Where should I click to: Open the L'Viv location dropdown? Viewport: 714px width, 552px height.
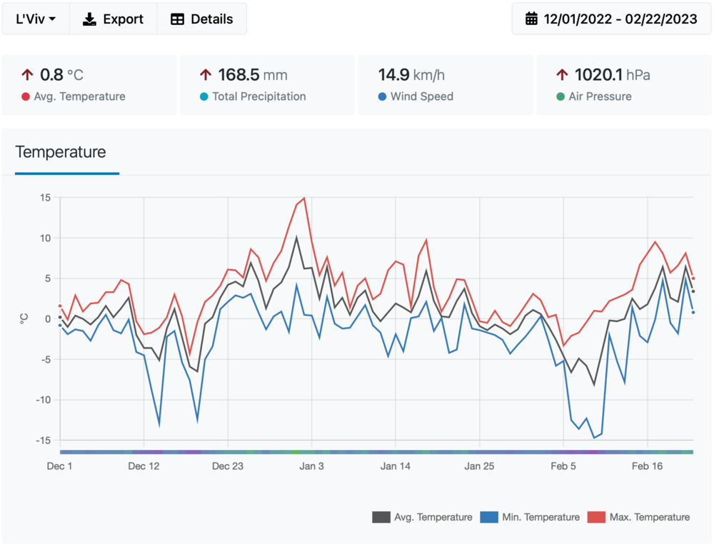pos(36,19)
